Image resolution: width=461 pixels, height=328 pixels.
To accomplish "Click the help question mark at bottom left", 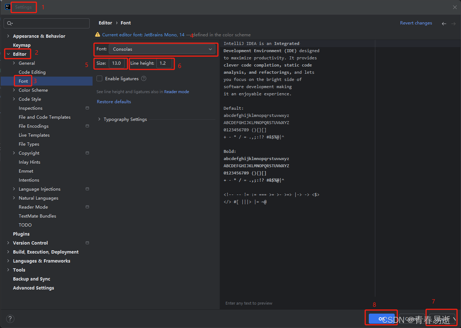I will 10,319.
